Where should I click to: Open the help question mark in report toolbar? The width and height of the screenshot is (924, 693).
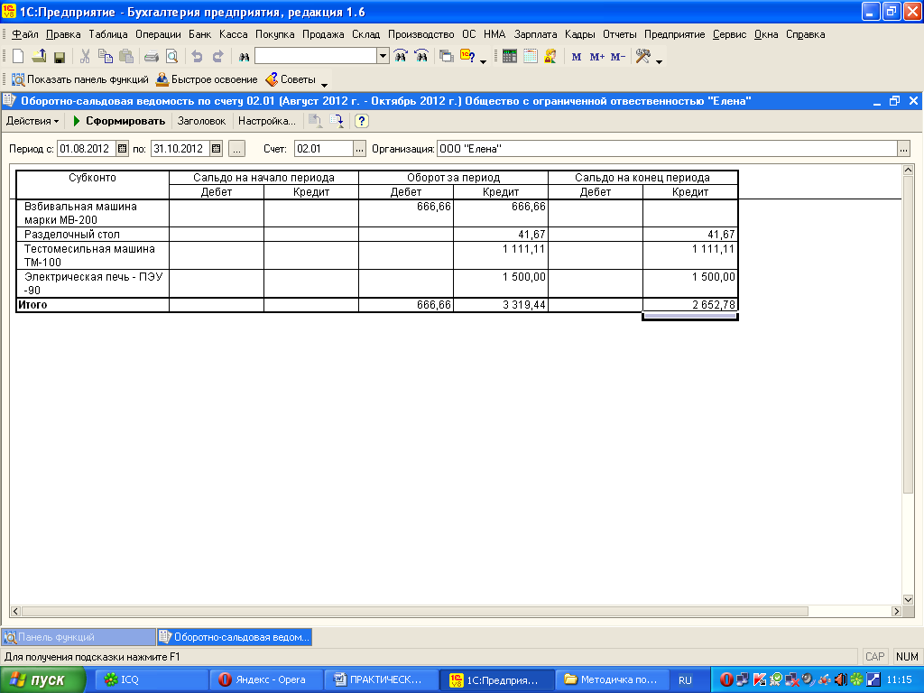click(362, 121)
